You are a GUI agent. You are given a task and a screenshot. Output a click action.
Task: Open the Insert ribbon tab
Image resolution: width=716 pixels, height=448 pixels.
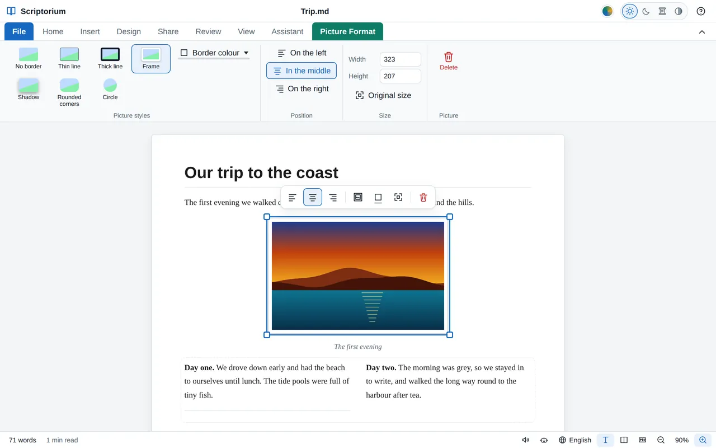point(90,31)
